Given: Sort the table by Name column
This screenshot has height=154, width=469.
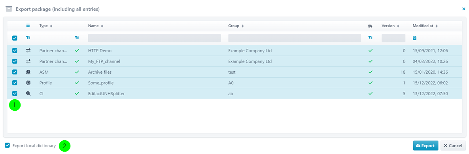Looking at the screenshot, I should [x=96, y=26].
